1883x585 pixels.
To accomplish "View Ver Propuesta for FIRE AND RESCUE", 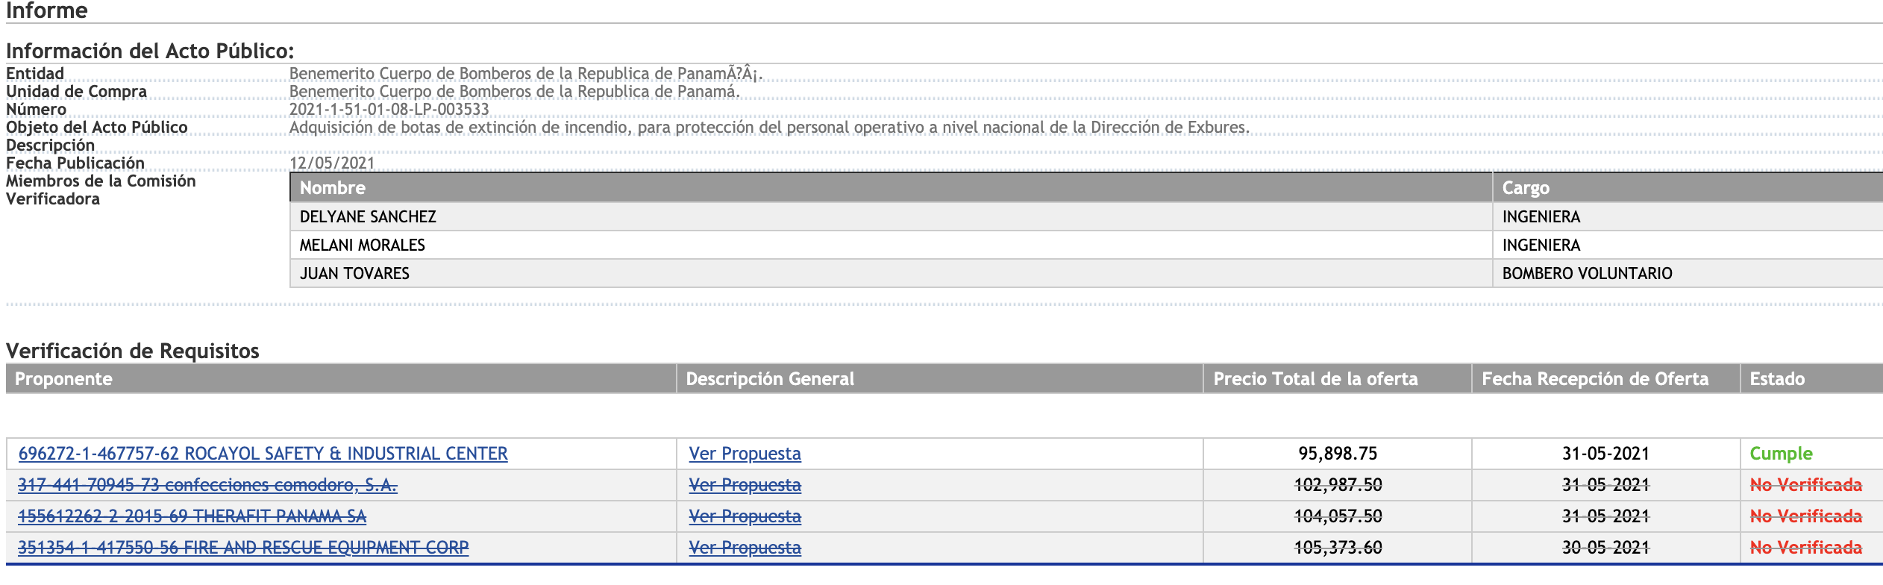I will [x=745, y=548].
